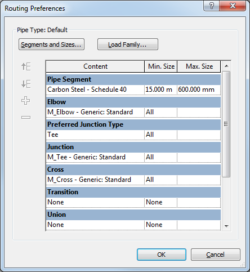
Task: Close the Routing Preferences dialog
Action: (233, 6)
